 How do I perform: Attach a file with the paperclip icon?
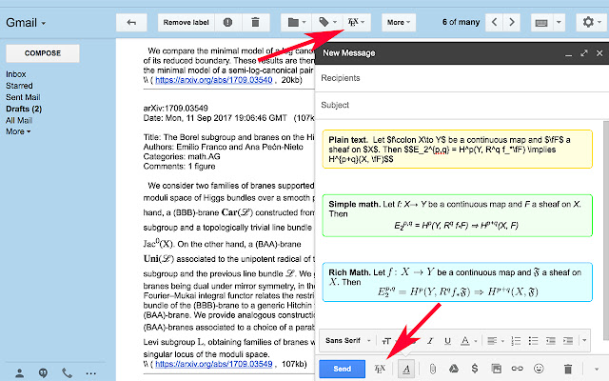tap(432, 368)
